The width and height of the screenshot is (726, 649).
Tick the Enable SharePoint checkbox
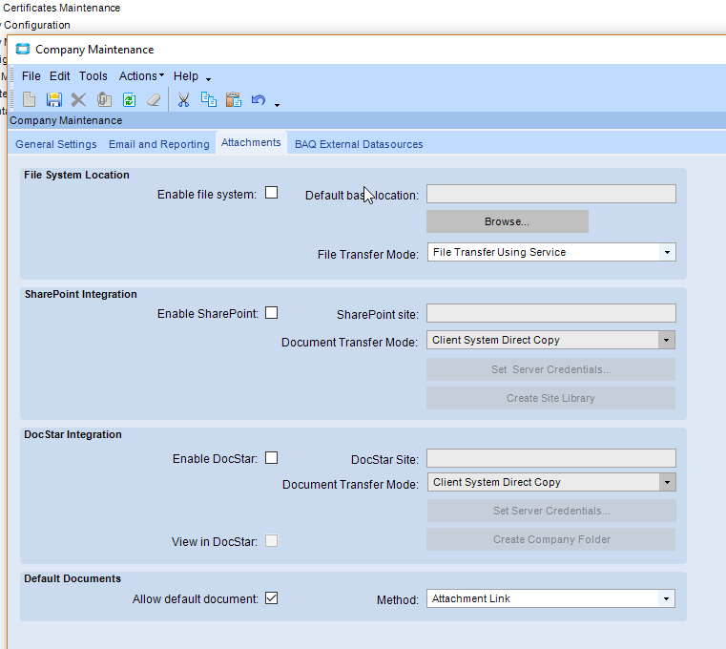tap(272, 312)
